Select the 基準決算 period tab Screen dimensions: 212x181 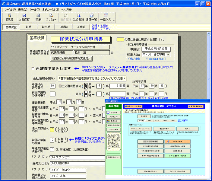tap(11, 27)
